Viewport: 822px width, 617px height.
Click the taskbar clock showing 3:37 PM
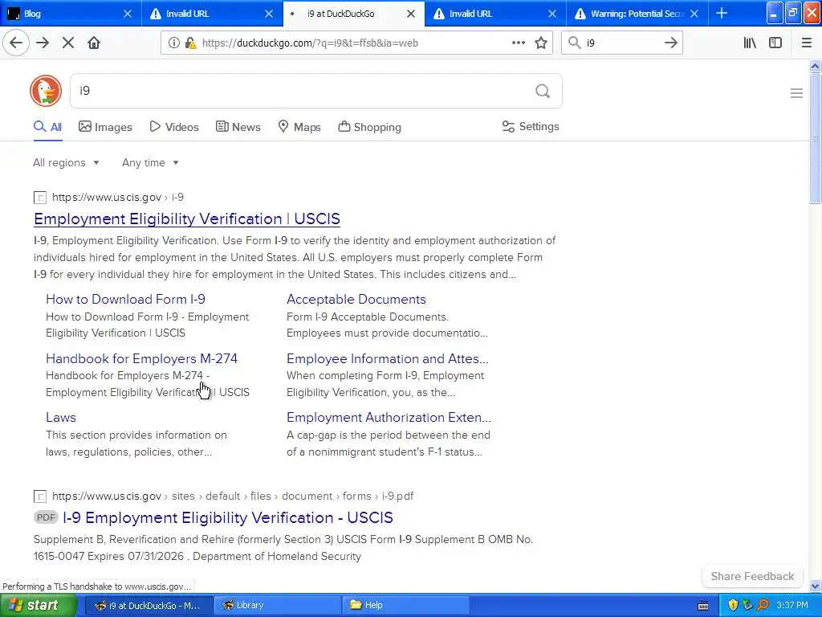coord(792,606)
